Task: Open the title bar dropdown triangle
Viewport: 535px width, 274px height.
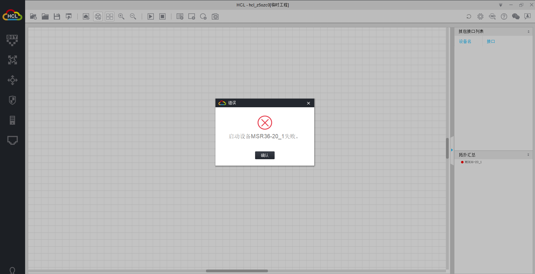Action: (501, 5)
